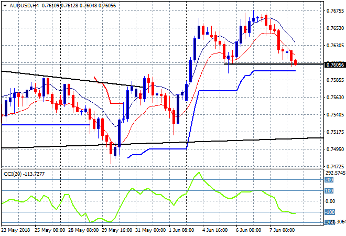
Task: Click the 29 May 16:00 time label
Action: pyautogui.click(x=117, y=230)
